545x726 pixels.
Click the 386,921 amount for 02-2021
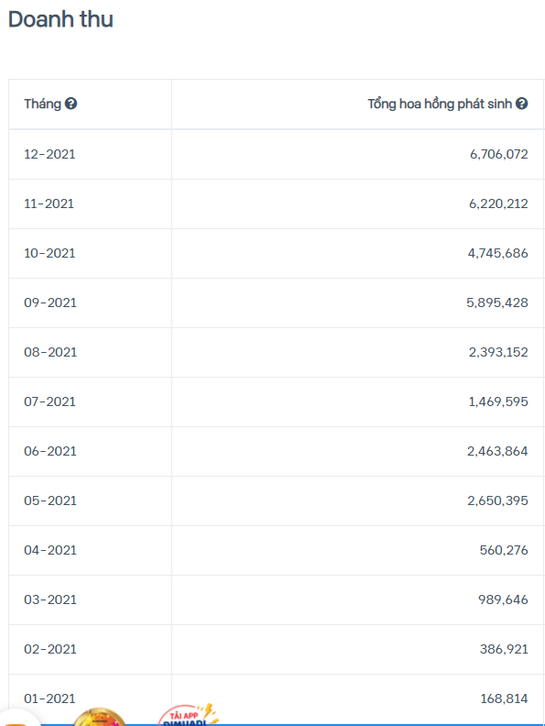tap(504, 649)
